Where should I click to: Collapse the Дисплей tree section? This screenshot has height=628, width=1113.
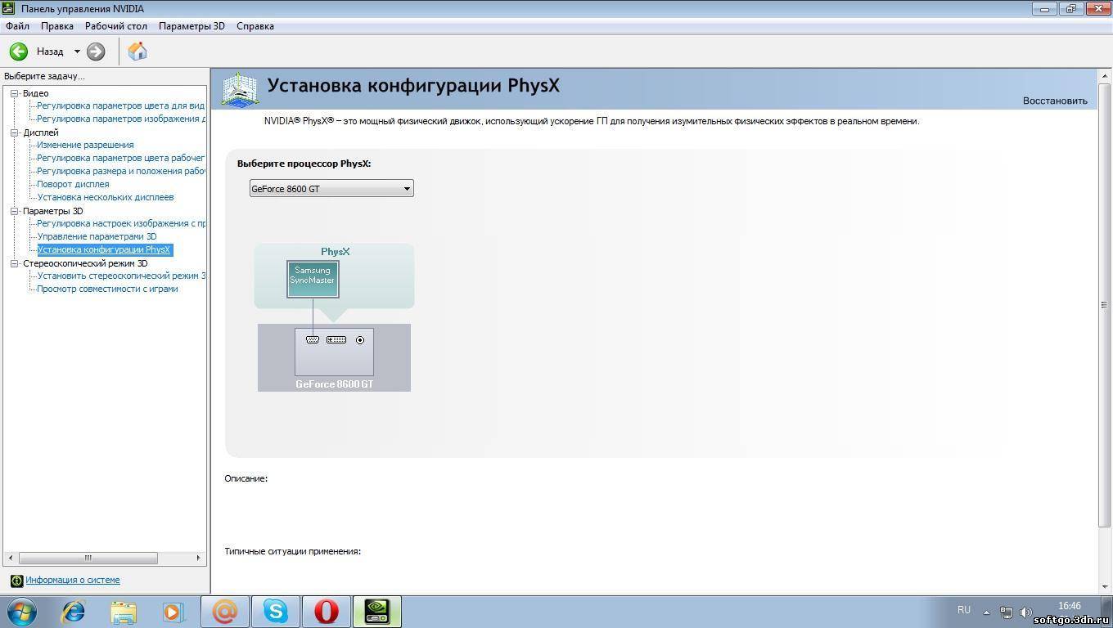(x=15, y=132)
